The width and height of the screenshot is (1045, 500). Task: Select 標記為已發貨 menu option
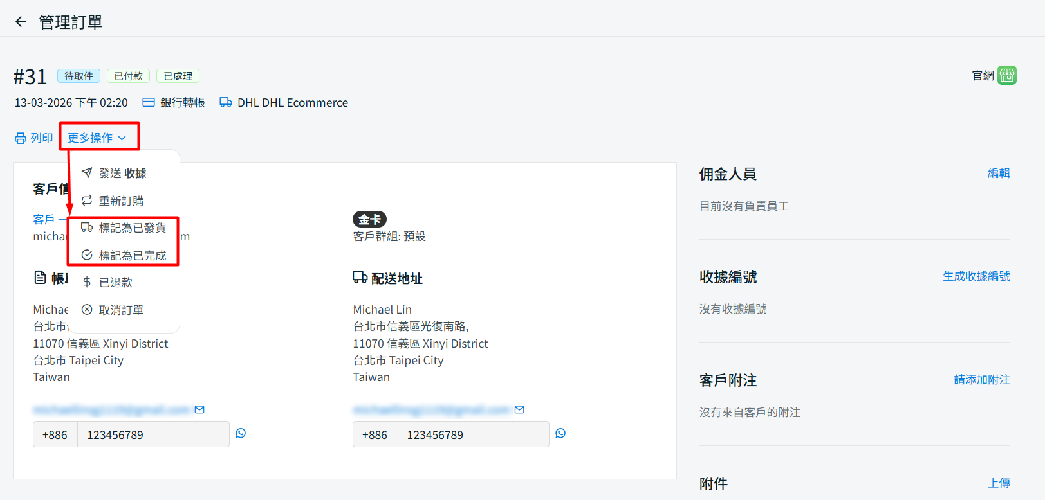click(132, 228)
